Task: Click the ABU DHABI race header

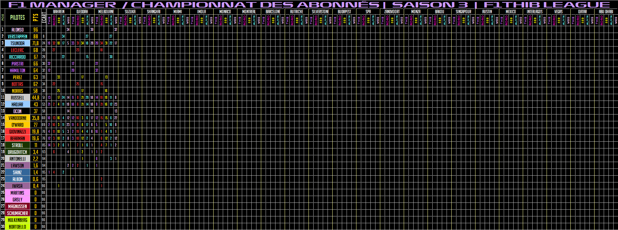Action: (606, 12)
